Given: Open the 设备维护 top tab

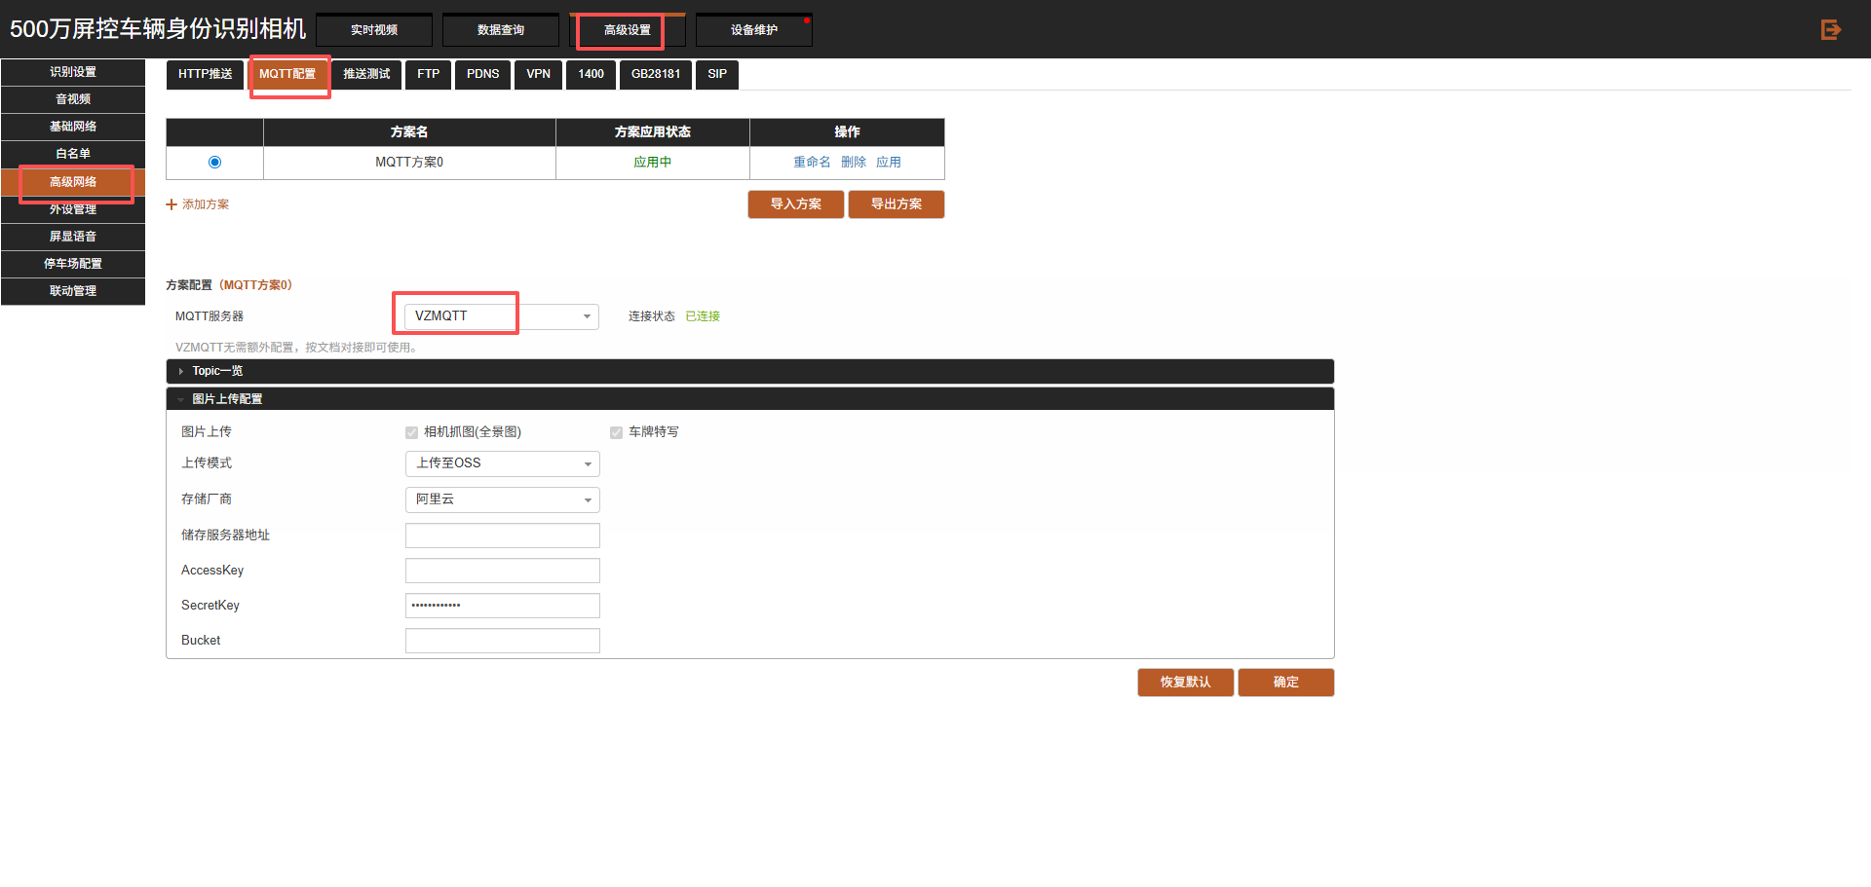Looking at the screenshot, I should [x=754, y=30].
